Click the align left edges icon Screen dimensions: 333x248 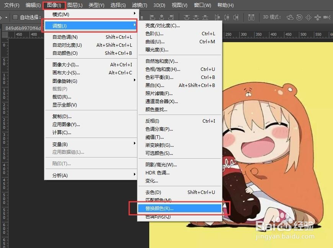tap(152, 17)
